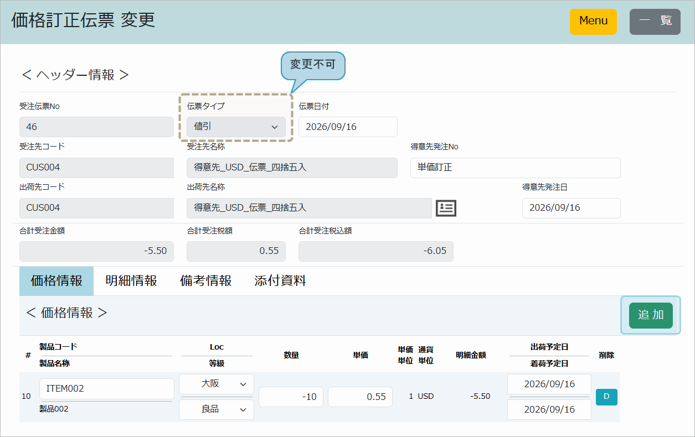This screenshot has width=695, height=437.
Task: Click the D delete button on row 10
Action: [606, 397]
